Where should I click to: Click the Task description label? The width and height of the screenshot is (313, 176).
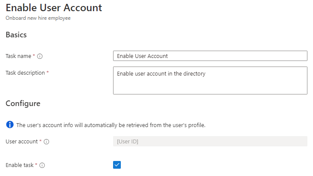[25, 73]
